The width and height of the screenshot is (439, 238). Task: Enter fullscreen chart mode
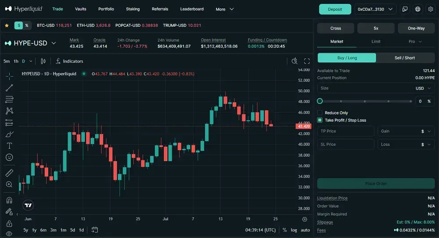pos(307,61)
